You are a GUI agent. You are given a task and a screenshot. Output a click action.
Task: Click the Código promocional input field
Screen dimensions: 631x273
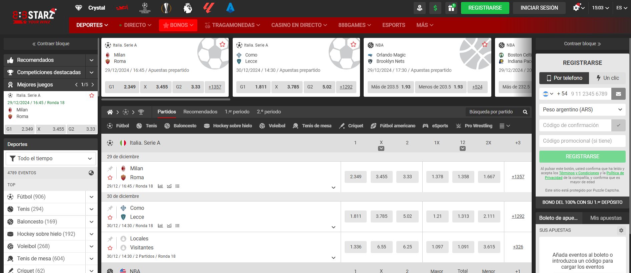tap(582, 141)
